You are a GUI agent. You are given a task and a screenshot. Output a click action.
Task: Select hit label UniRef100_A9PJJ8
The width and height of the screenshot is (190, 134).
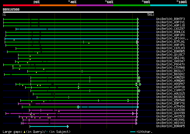point(170,25)
